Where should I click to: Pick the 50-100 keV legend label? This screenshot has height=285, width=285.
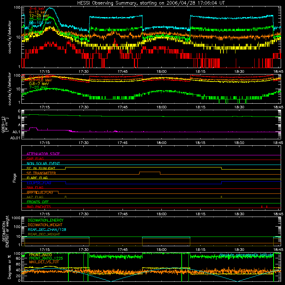[x=40, y=23]
